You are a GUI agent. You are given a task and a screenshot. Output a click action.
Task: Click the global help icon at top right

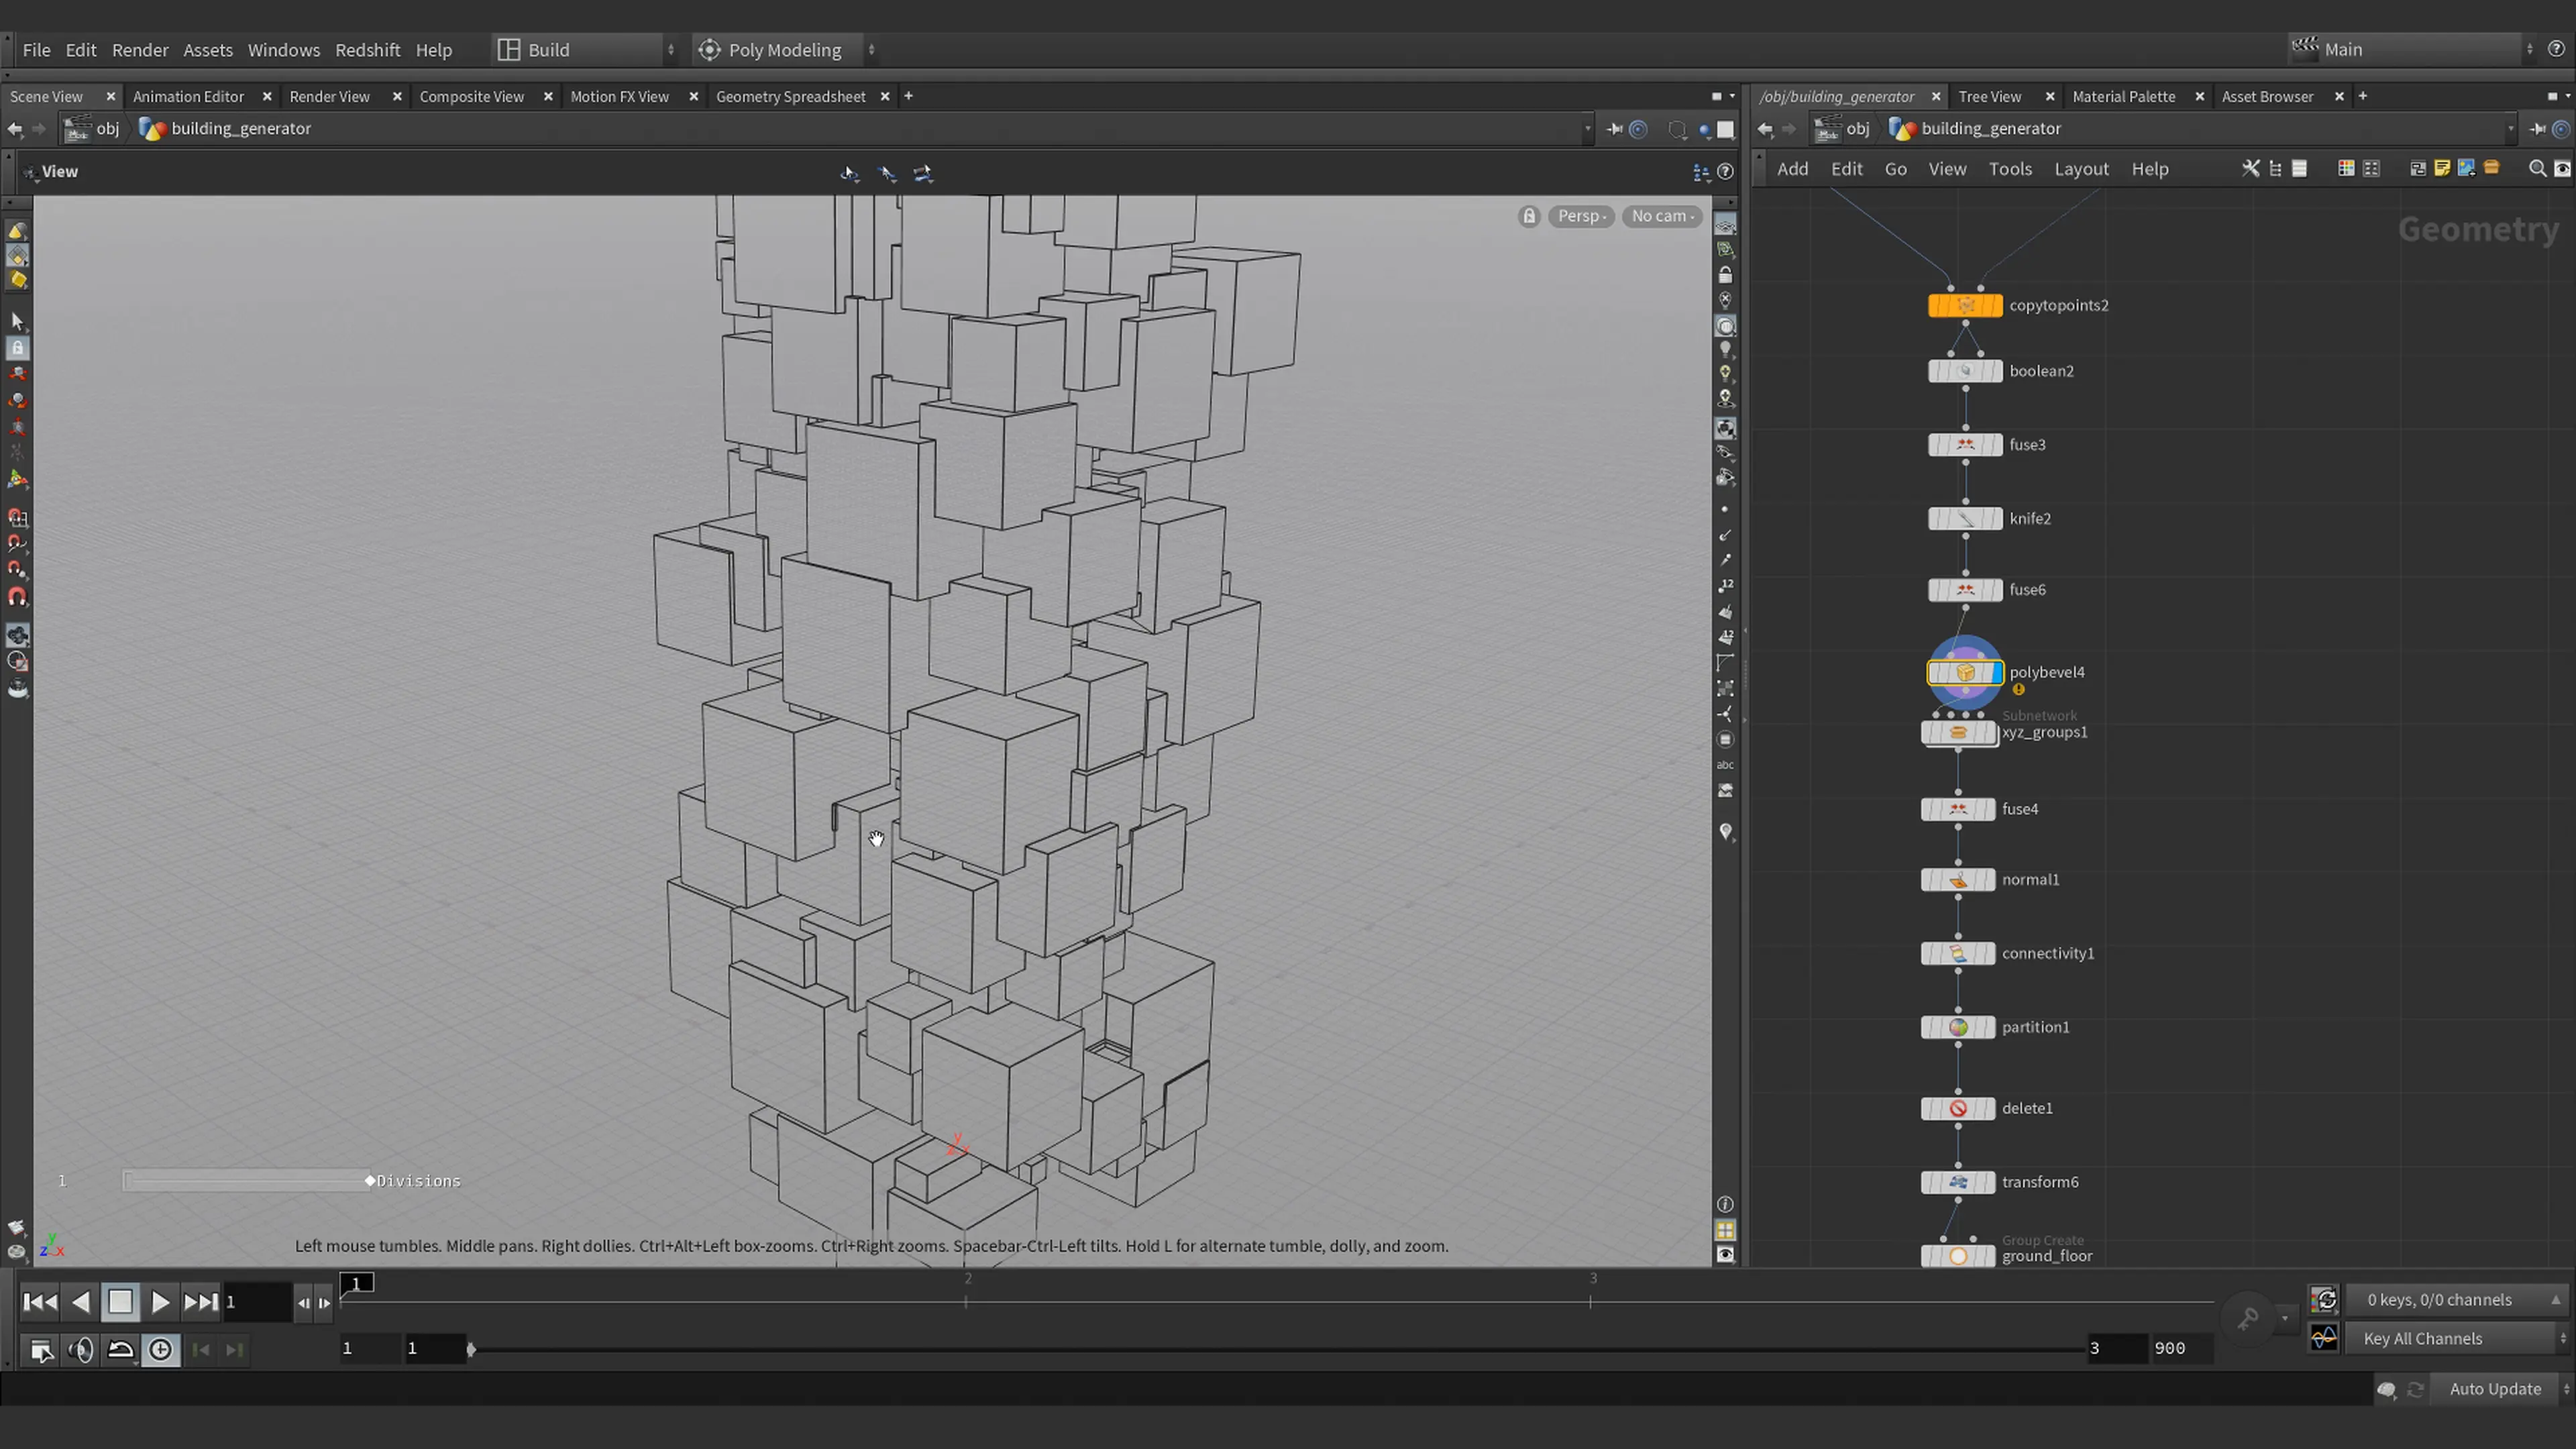pyautogui.click(x=2557, y=49)
